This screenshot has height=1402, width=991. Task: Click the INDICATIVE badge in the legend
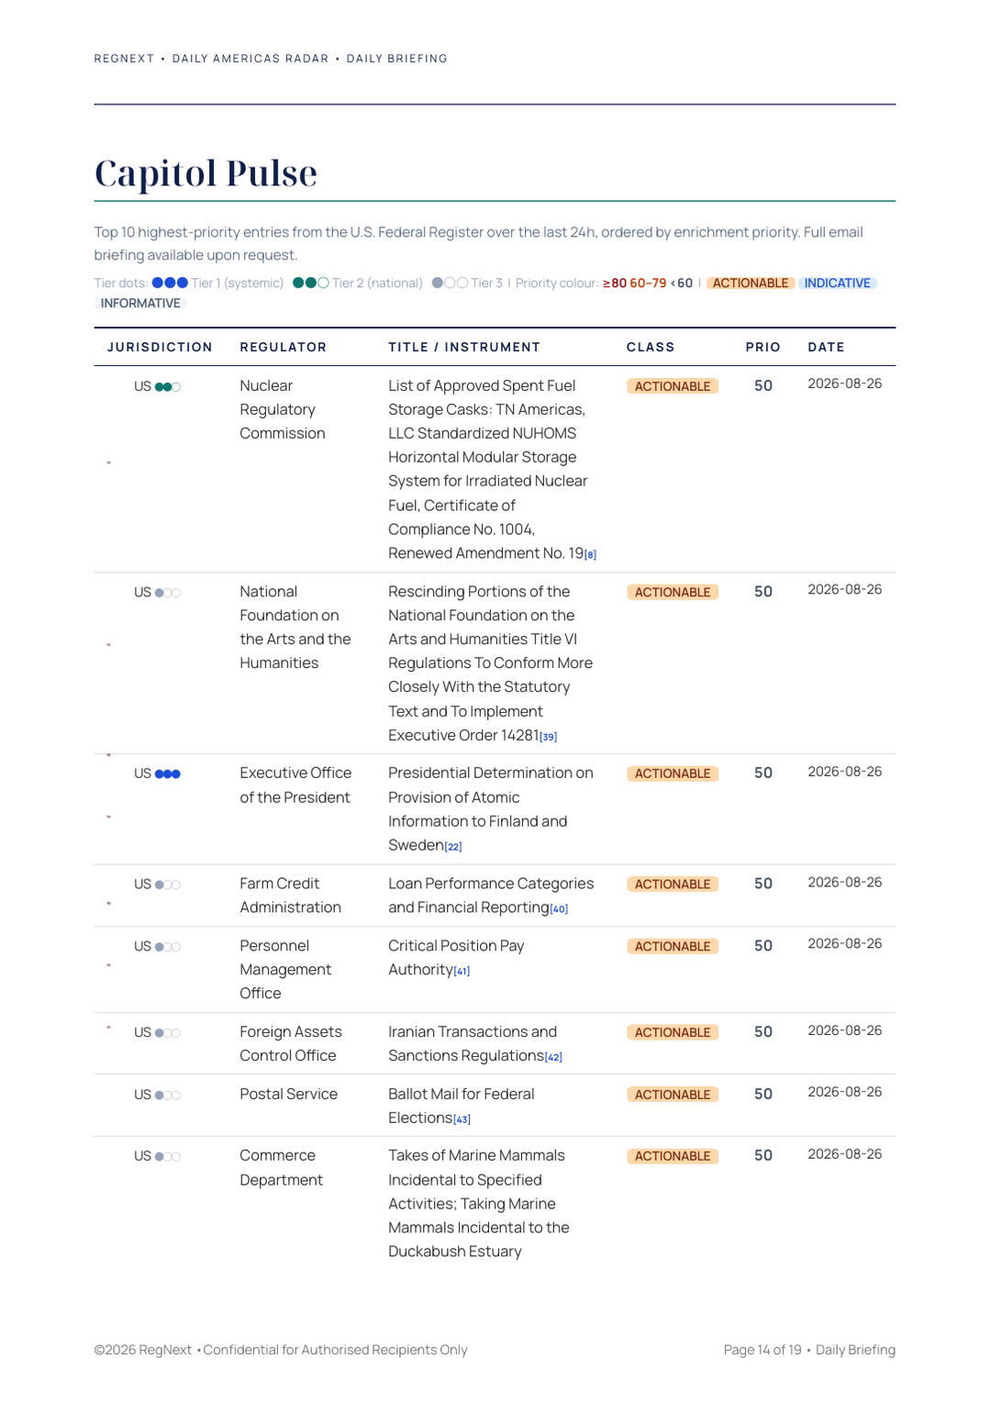point(838,283)
